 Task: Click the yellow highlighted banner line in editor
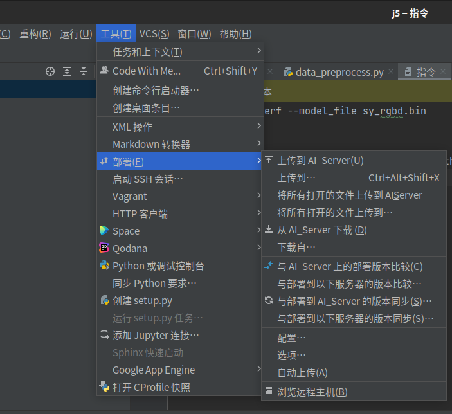point(357,92)
